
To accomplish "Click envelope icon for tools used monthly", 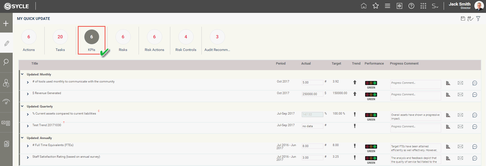I will pyautogui.click(x=460, y=83).
